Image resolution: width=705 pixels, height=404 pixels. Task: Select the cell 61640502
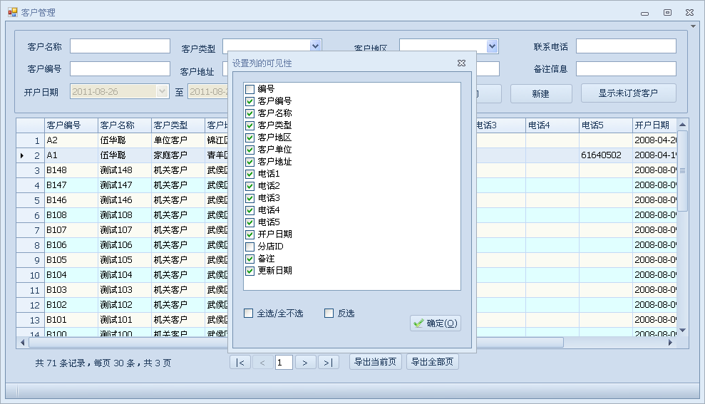(x=606, y=155)
